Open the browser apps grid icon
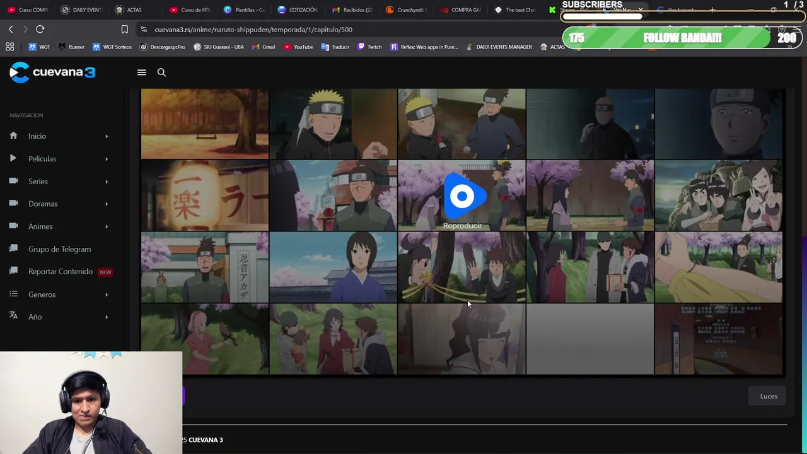The image size is (807, 454). [x=10, y=47]
